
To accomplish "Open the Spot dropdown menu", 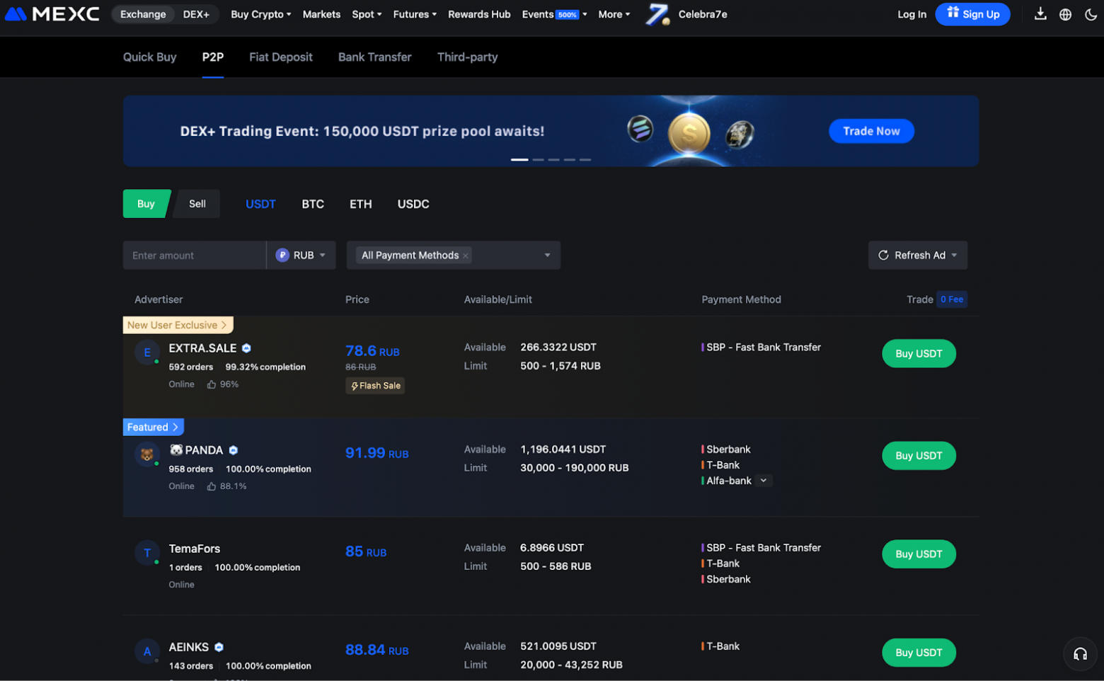I will [367, 14].
